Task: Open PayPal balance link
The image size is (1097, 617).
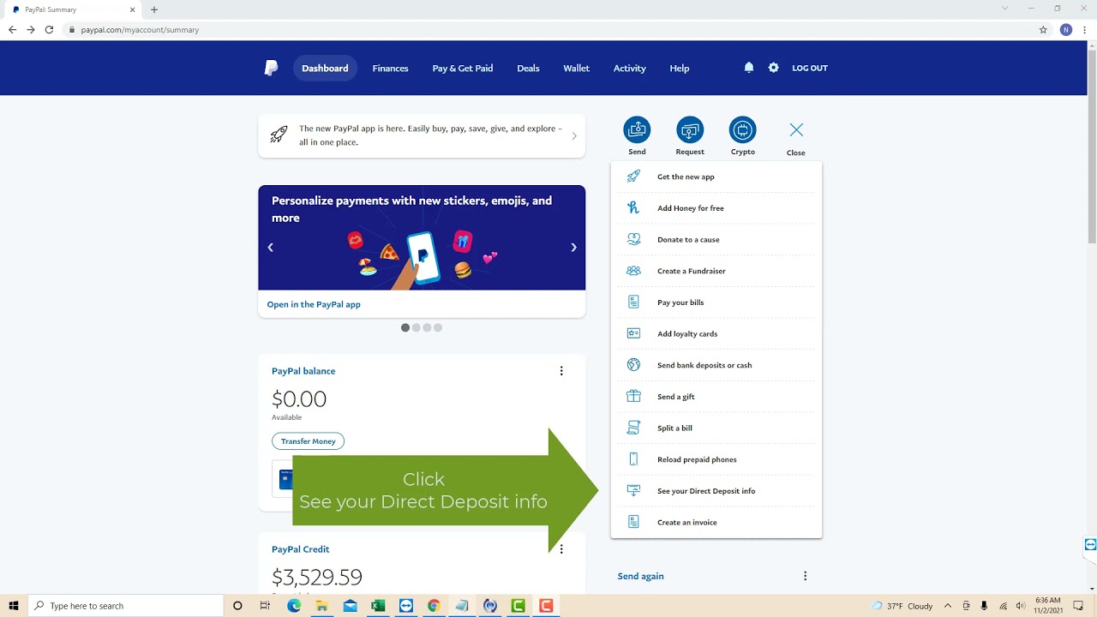Action: coord(303,371)
